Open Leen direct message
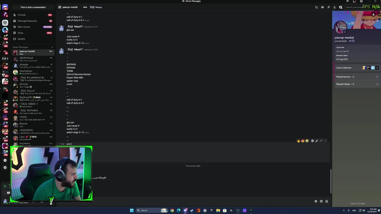The image size is (381, 214). tap(33, 138)
